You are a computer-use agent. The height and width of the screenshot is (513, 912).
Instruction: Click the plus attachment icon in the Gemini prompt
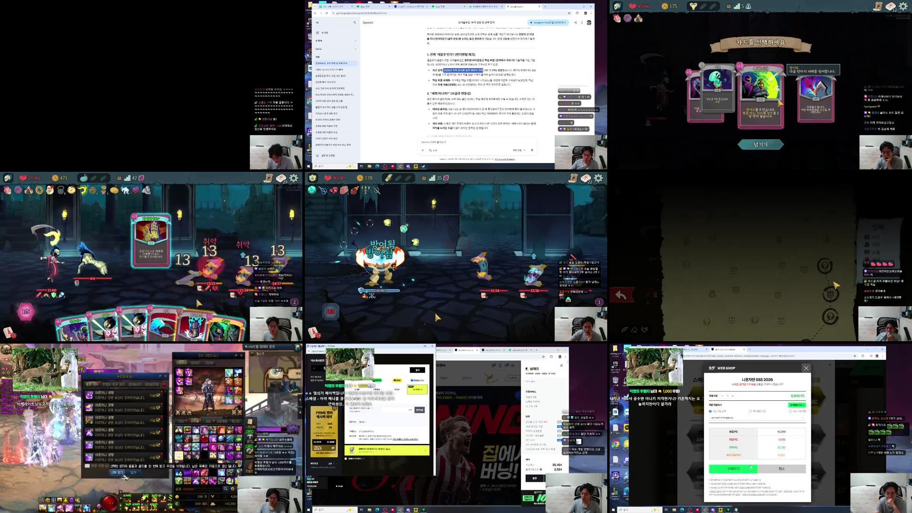pyautogui.click(x=423, y=150)
